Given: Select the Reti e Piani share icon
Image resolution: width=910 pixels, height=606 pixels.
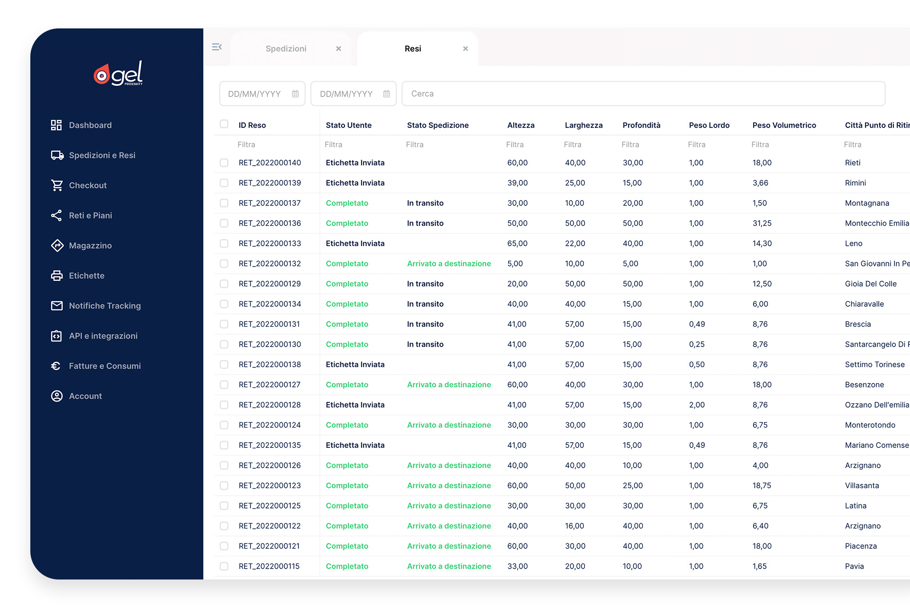Looking at the screenshot, I should (56, 215).
